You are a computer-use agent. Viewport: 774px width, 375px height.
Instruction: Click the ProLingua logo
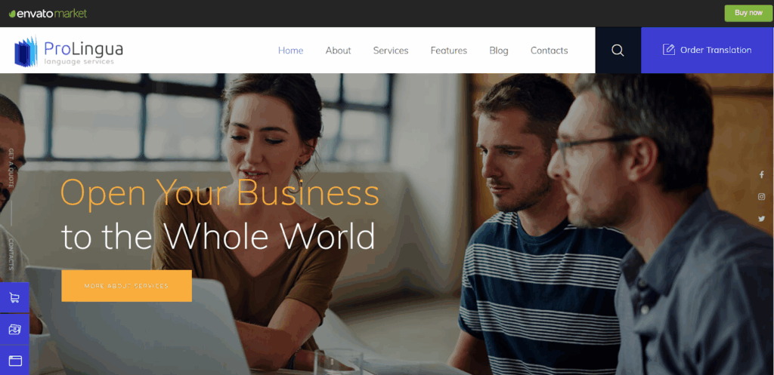coord(69,51)
